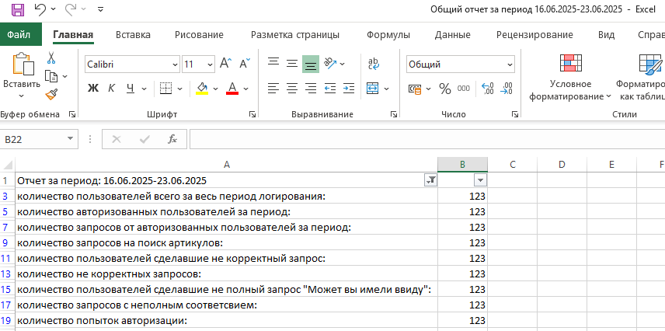Screen dimensions: 665x331
Task: Open the Customize Quick Access Toolbar arrow
Action: pos(100,9)
